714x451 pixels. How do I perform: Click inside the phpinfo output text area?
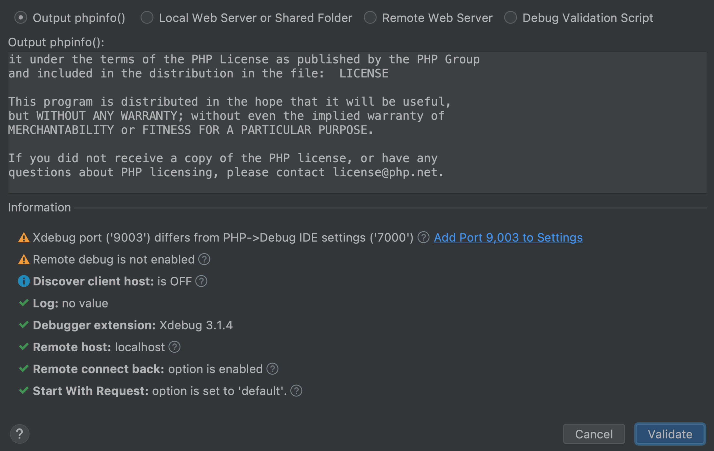(x=357, y=123)
